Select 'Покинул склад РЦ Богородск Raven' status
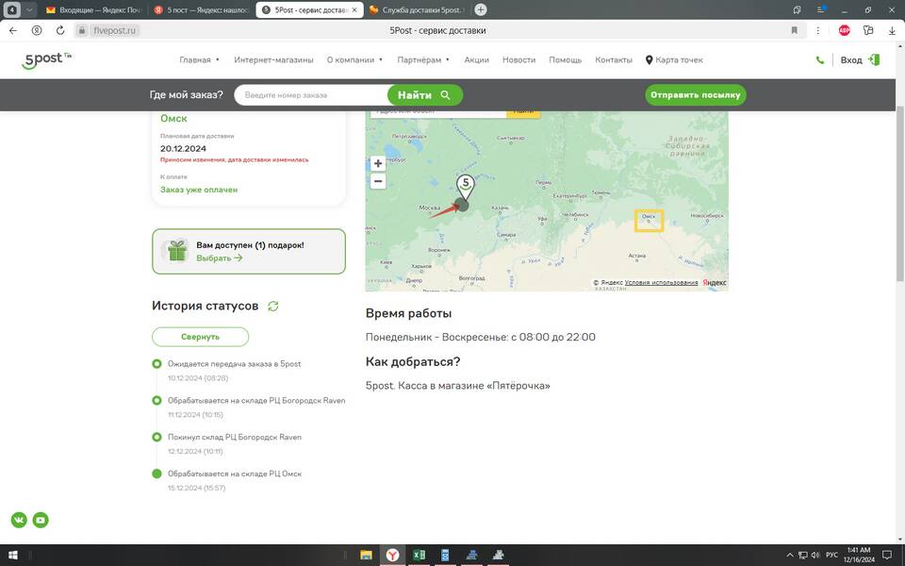This screenshot has height=566, width=905. 235,437
